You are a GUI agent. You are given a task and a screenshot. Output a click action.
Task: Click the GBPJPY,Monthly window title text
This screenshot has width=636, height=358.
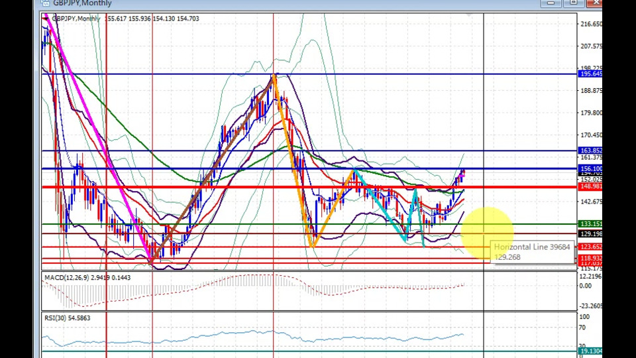82,3
